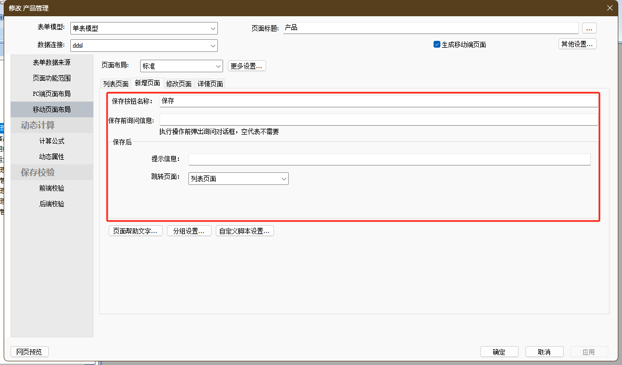Click the 保存前询问信息 input field

coord(378,120)
